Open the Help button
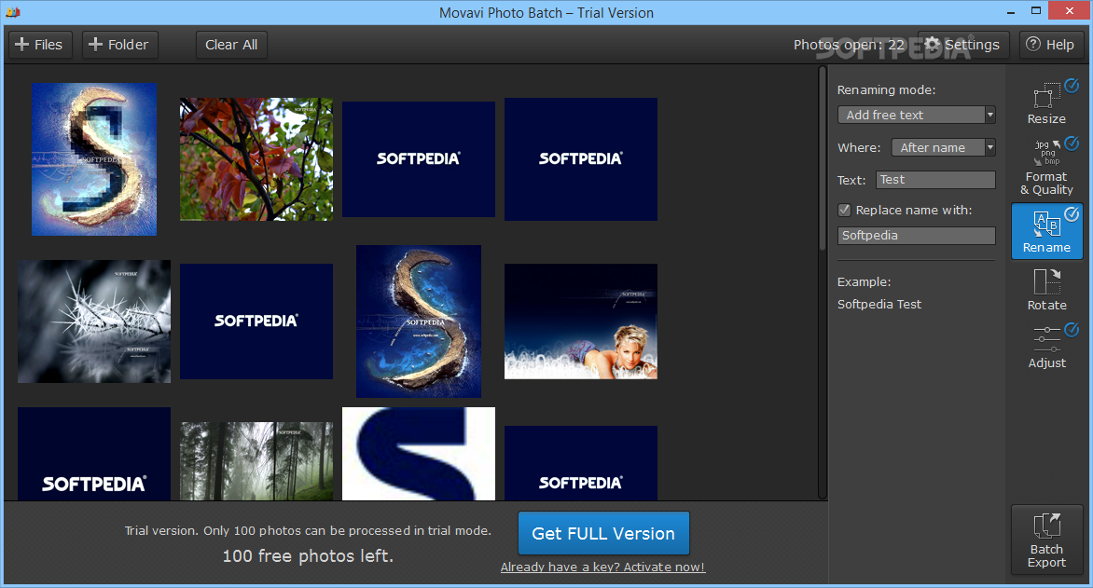Screen dimensions: 1093x588 [x=1050, y=45]
